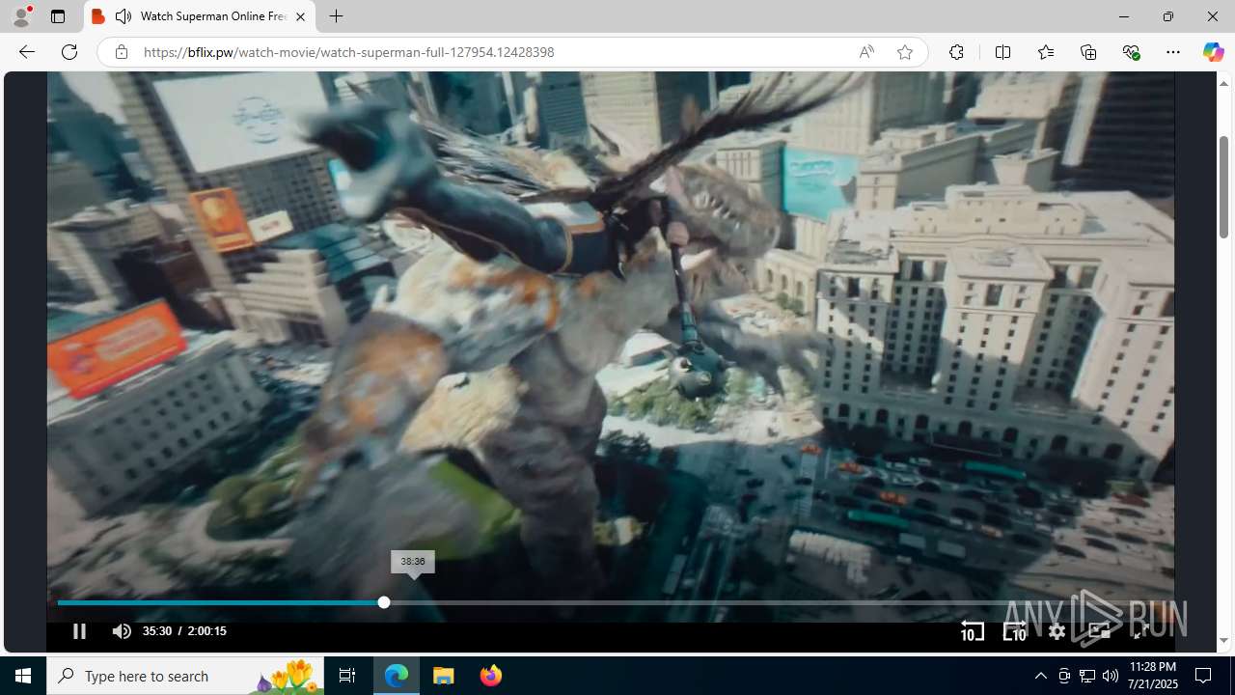Show hidden system tray icons
1235x695 pixels.
click(1040, 676)
